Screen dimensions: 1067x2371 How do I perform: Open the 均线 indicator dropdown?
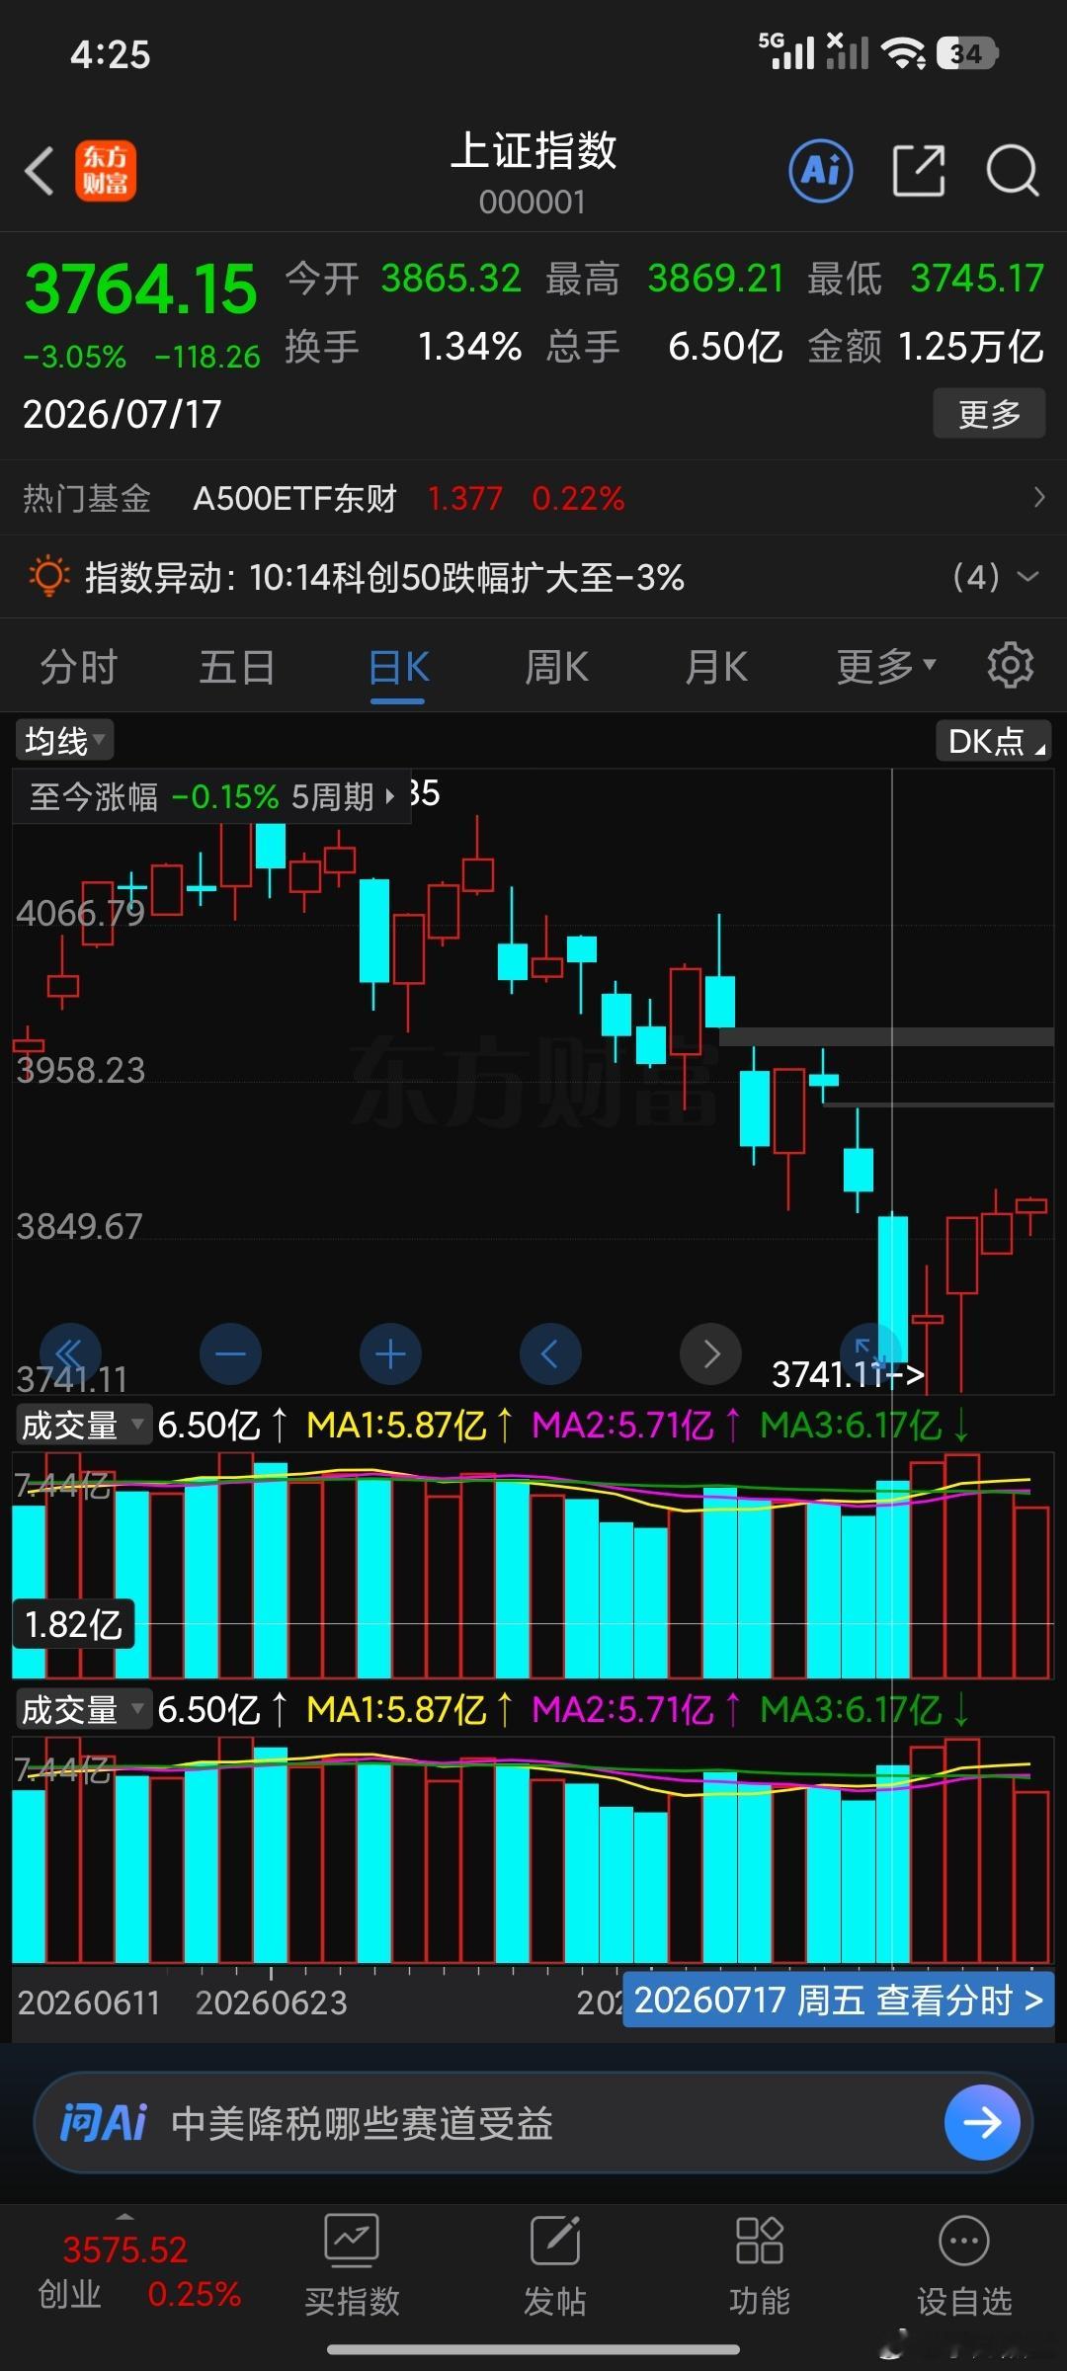coord(64,740)
